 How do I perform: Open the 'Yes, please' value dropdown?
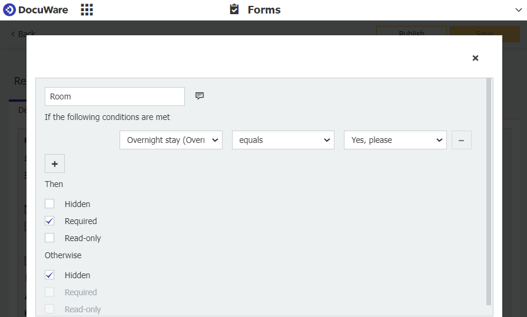pos(395,140)
